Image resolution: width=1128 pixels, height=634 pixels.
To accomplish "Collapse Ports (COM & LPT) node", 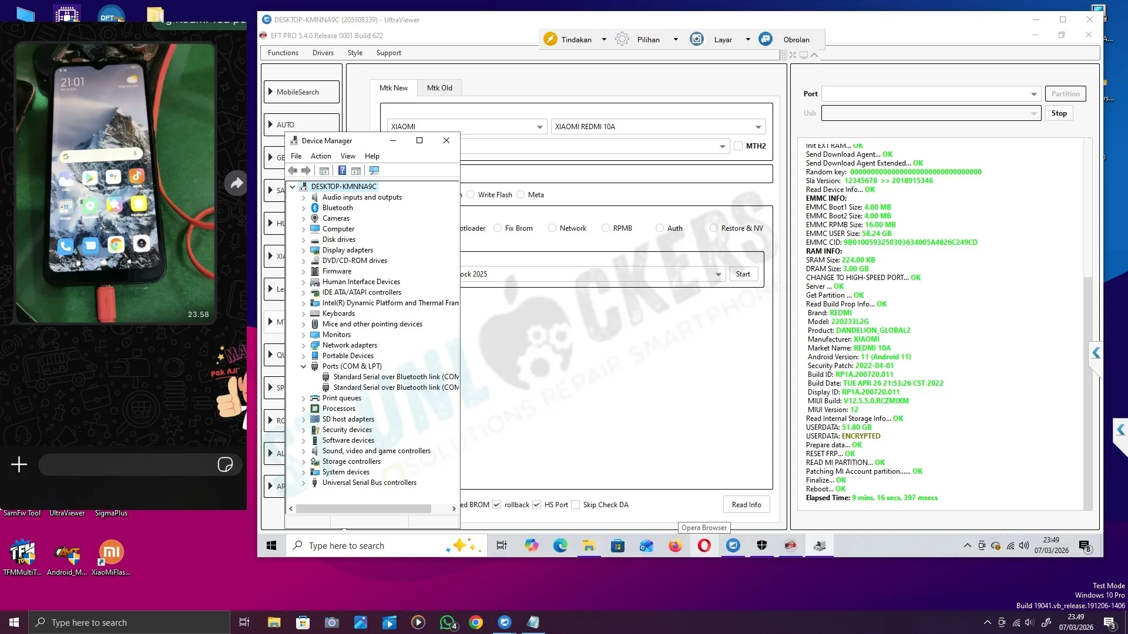I will (x=304, y=366).
